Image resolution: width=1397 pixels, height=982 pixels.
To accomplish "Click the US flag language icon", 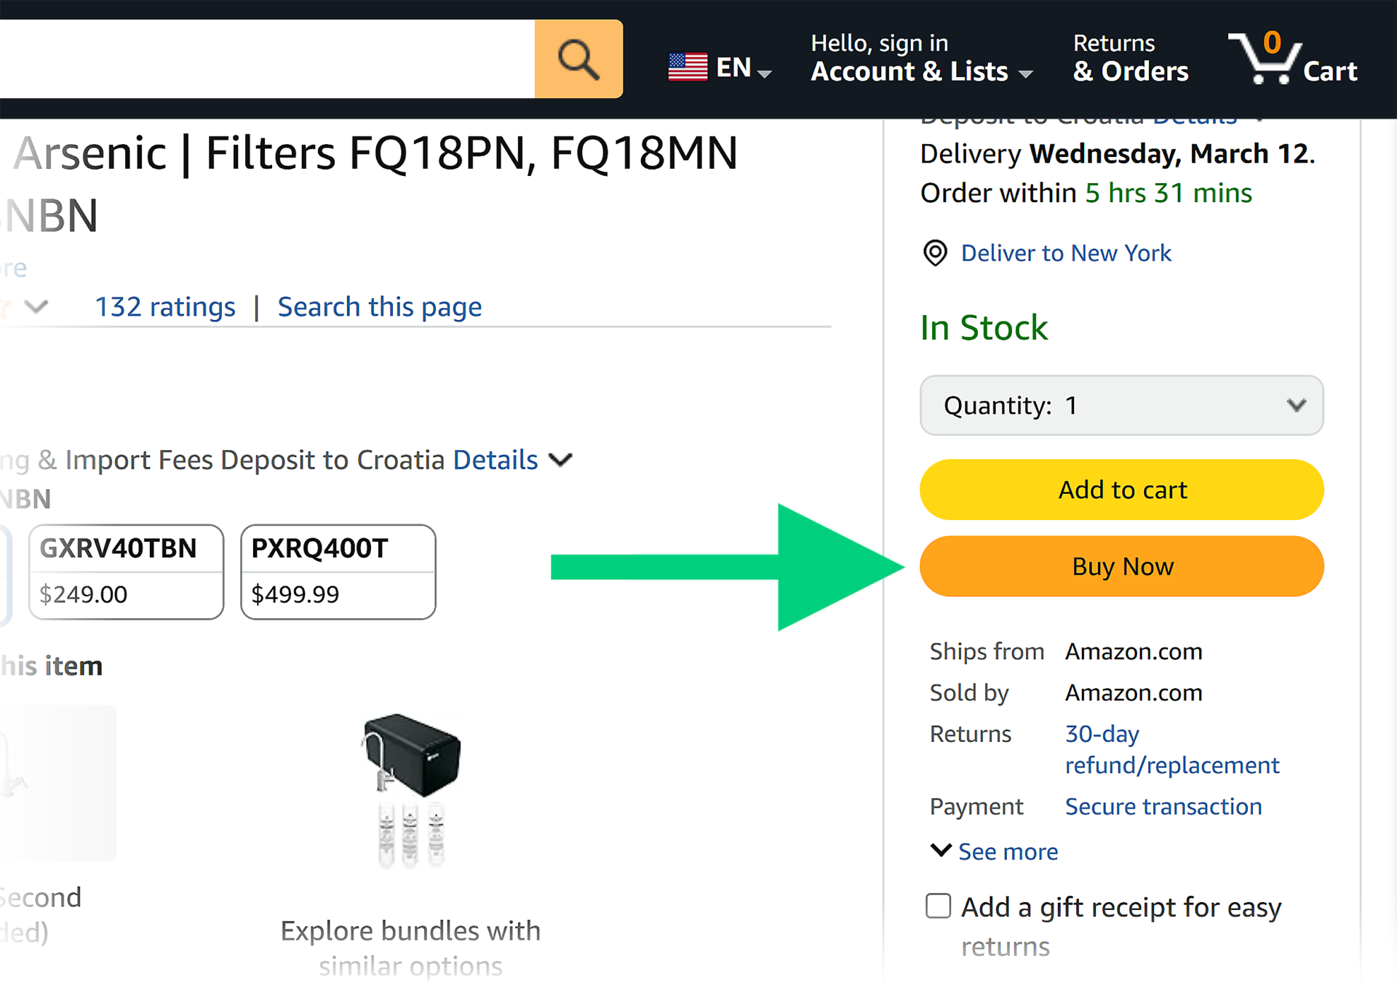I will (688, 68).
